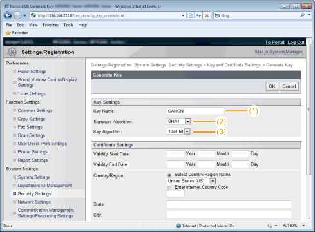The image size is (315, 232).
Task: Click the Key Name text field
Action: tap(195, 111)
